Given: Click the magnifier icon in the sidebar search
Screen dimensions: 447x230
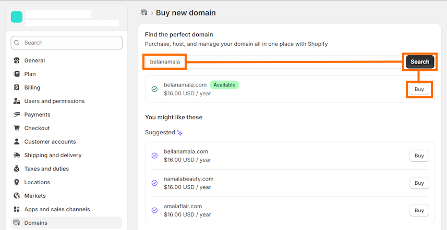Looking at the screenshot, I should click(17, 43).
